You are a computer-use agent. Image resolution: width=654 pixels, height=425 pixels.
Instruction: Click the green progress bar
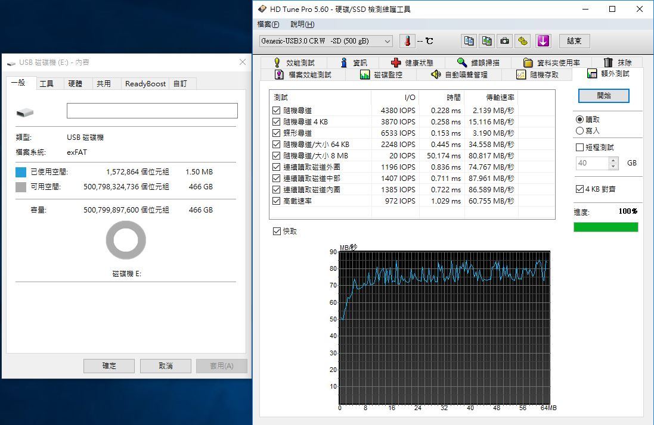coord(606,227)
